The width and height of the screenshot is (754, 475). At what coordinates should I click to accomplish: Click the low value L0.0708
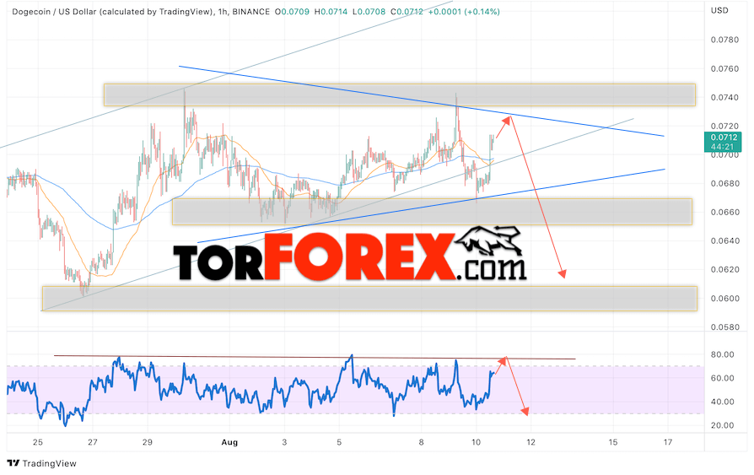pyautogui.click(x=369, y=12)
